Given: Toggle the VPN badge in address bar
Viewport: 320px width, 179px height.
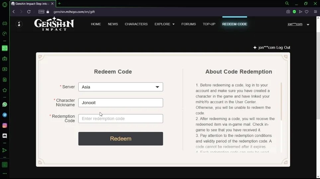Looking at the screenshot, I should pyautogui.click(x=41, y=12).
